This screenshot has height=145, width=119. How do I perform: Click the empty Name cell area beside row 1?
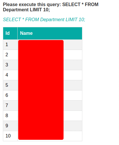[x=73, y=45]
